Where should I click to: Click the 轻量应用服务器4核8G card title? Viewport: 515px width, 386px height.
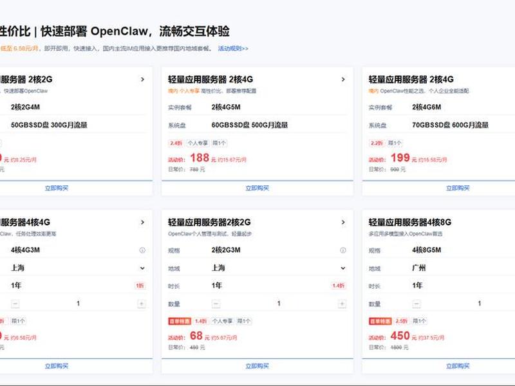(x=410, y=223)
